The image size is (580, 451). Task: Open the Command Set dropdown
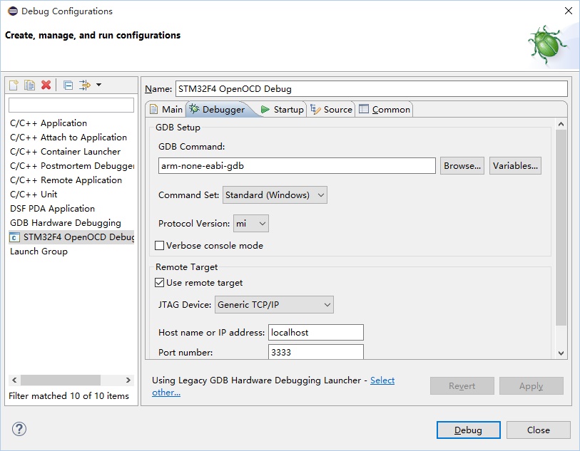coord(275,195)
